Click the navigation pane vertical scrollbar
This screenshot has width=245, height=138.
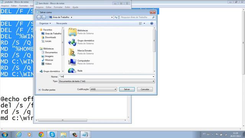click(x=63, y=49)
